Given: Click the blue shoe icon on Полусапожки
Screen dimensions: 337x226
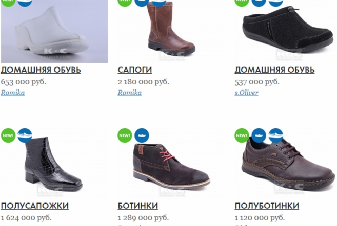Looking at the screenshot, I should pos(25,135).
